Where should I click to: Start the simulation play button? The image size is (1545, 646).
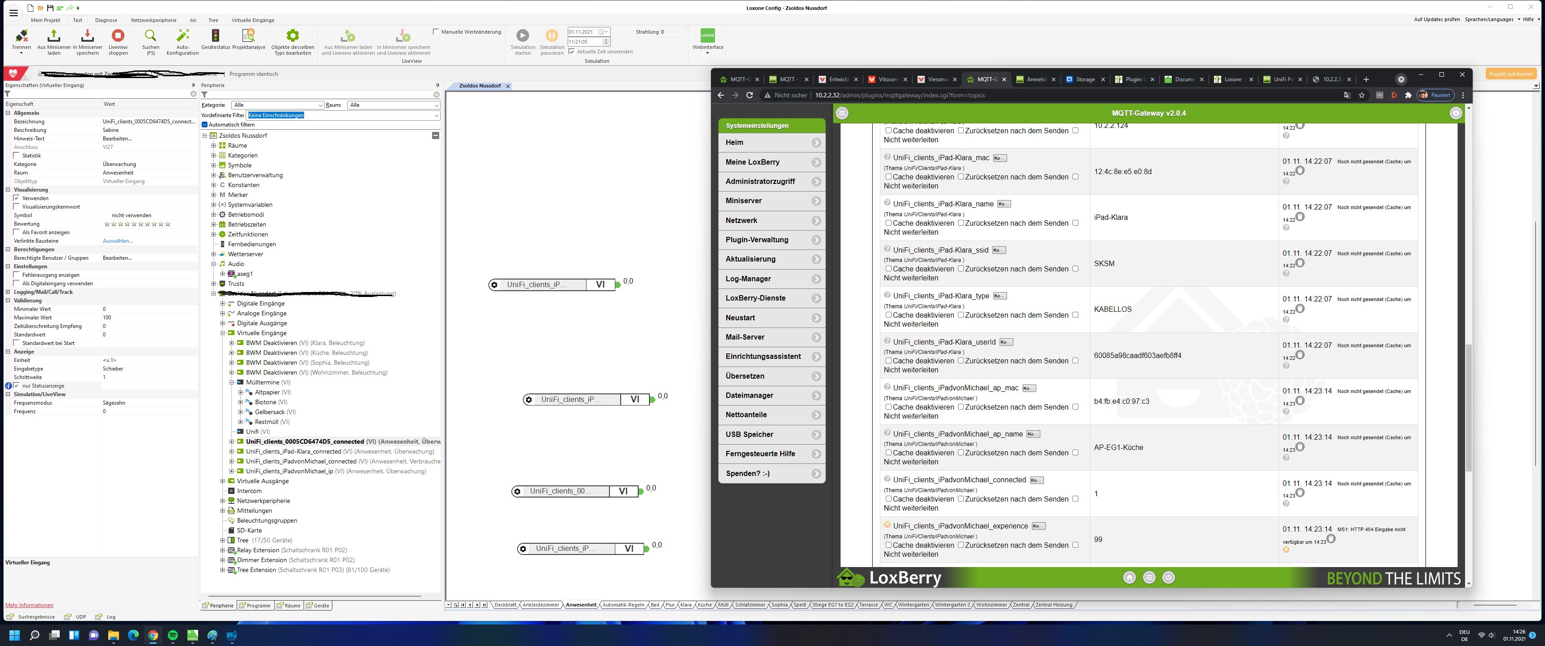click(x=523, y=36)
